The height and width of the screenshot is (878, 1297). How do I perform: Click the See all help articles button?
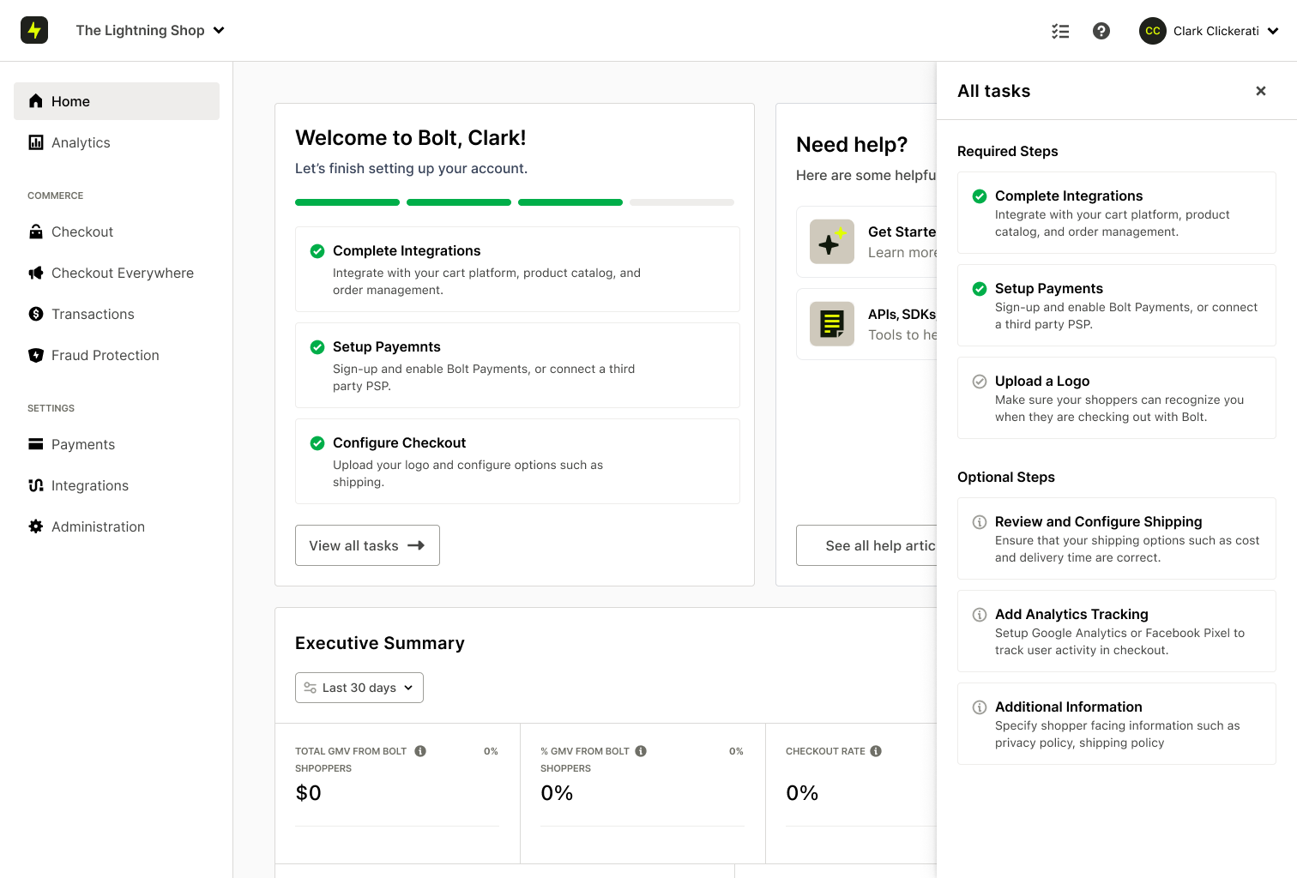tap(866, 545)
